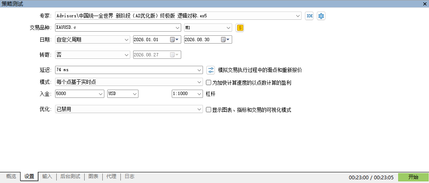429x183 pixels.
Task: Expand the expert advisor dropdown
Action: tap(298, 16)
